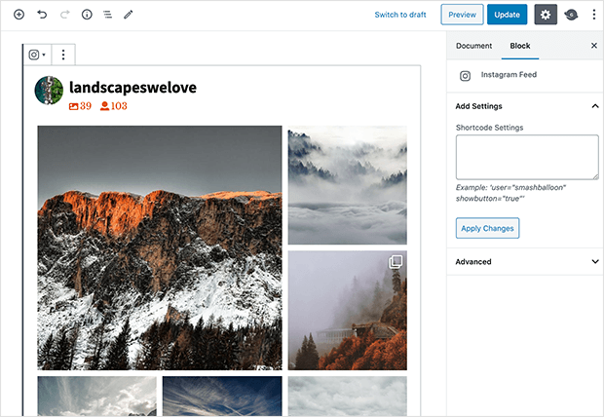Click the landscapeswelove username heading
Viewport: 604px width, 417px height.
point(132,88)
